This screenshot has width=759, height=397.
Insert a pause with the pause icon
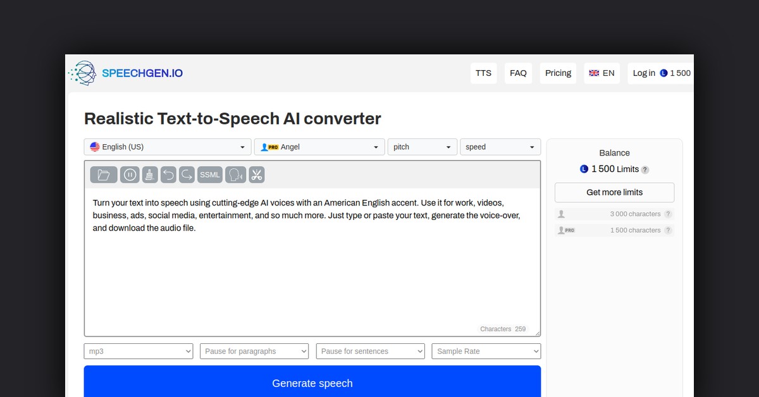(130, 175)
